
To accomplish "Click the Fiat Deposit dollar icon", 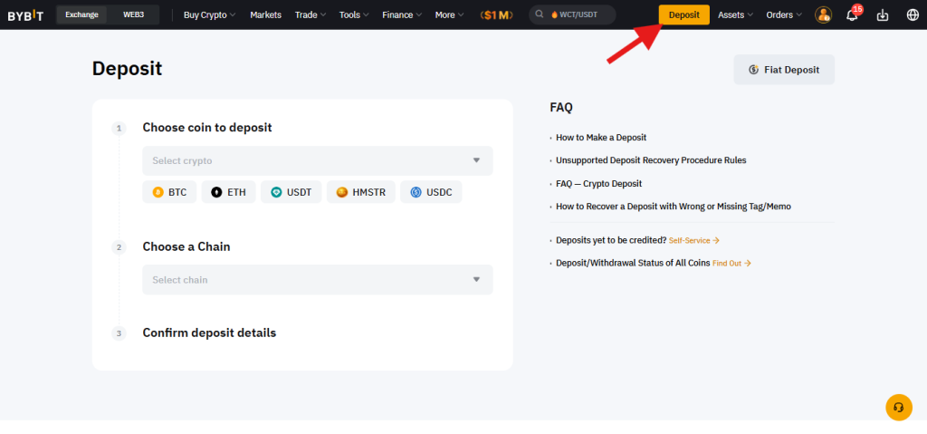I will point(753,70).
